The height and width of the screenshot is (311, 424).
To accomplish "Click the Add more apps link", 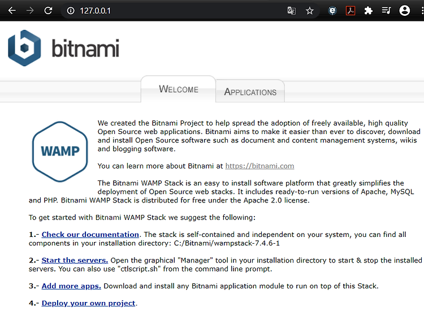I will coord(71,286).
